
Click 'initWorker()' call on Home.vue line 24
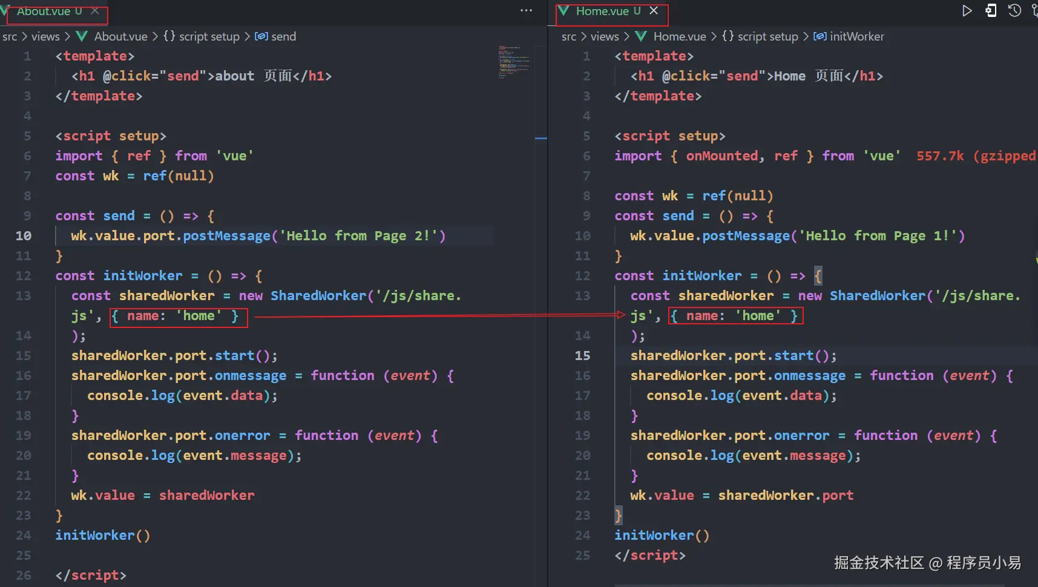click(x=662, y=536)
